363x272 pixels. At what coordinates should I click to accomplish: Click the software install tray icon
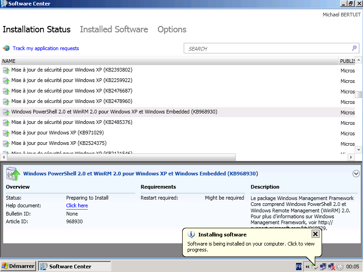pyautogui.click(x=315, y=267)
